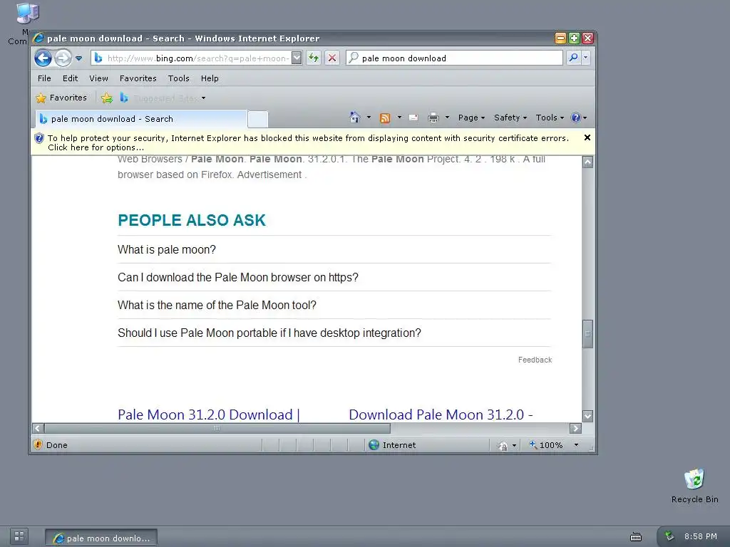Open the Start button on the taskbar

coord(19,536)
